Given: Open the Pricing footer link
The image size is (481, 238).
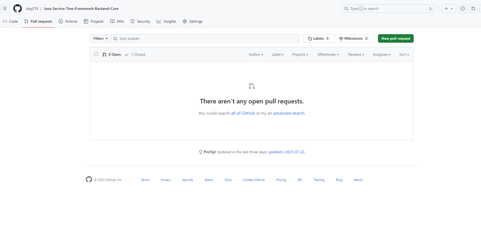Looking at the screenshot, I should point(281,180).
